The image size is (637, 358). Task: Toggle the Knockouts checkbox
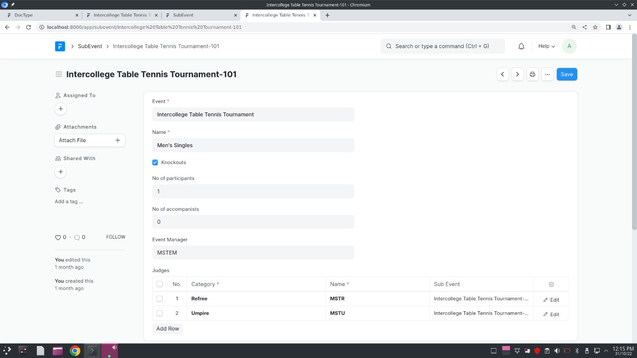tap(155, 163)
